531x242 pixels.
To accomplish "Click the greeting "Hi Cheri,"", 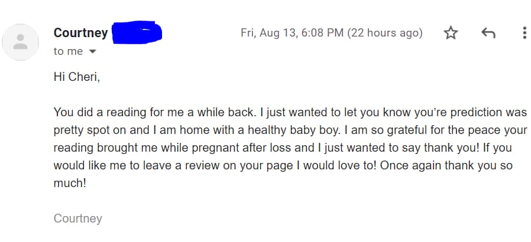I will pos(76,77).
